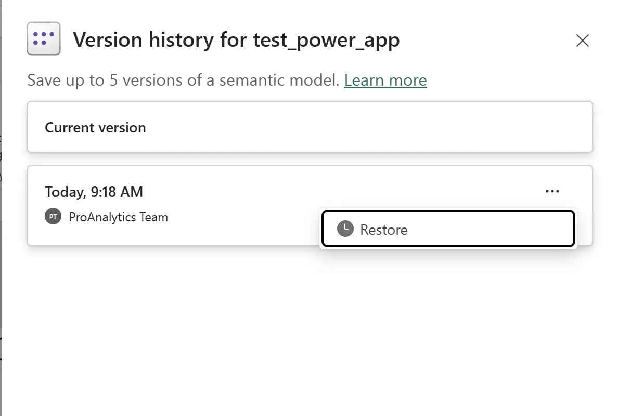Screen dimensions: 618x416
Task: Open the Learn more link
Action: pyautogui.click(x=385, y=80)
